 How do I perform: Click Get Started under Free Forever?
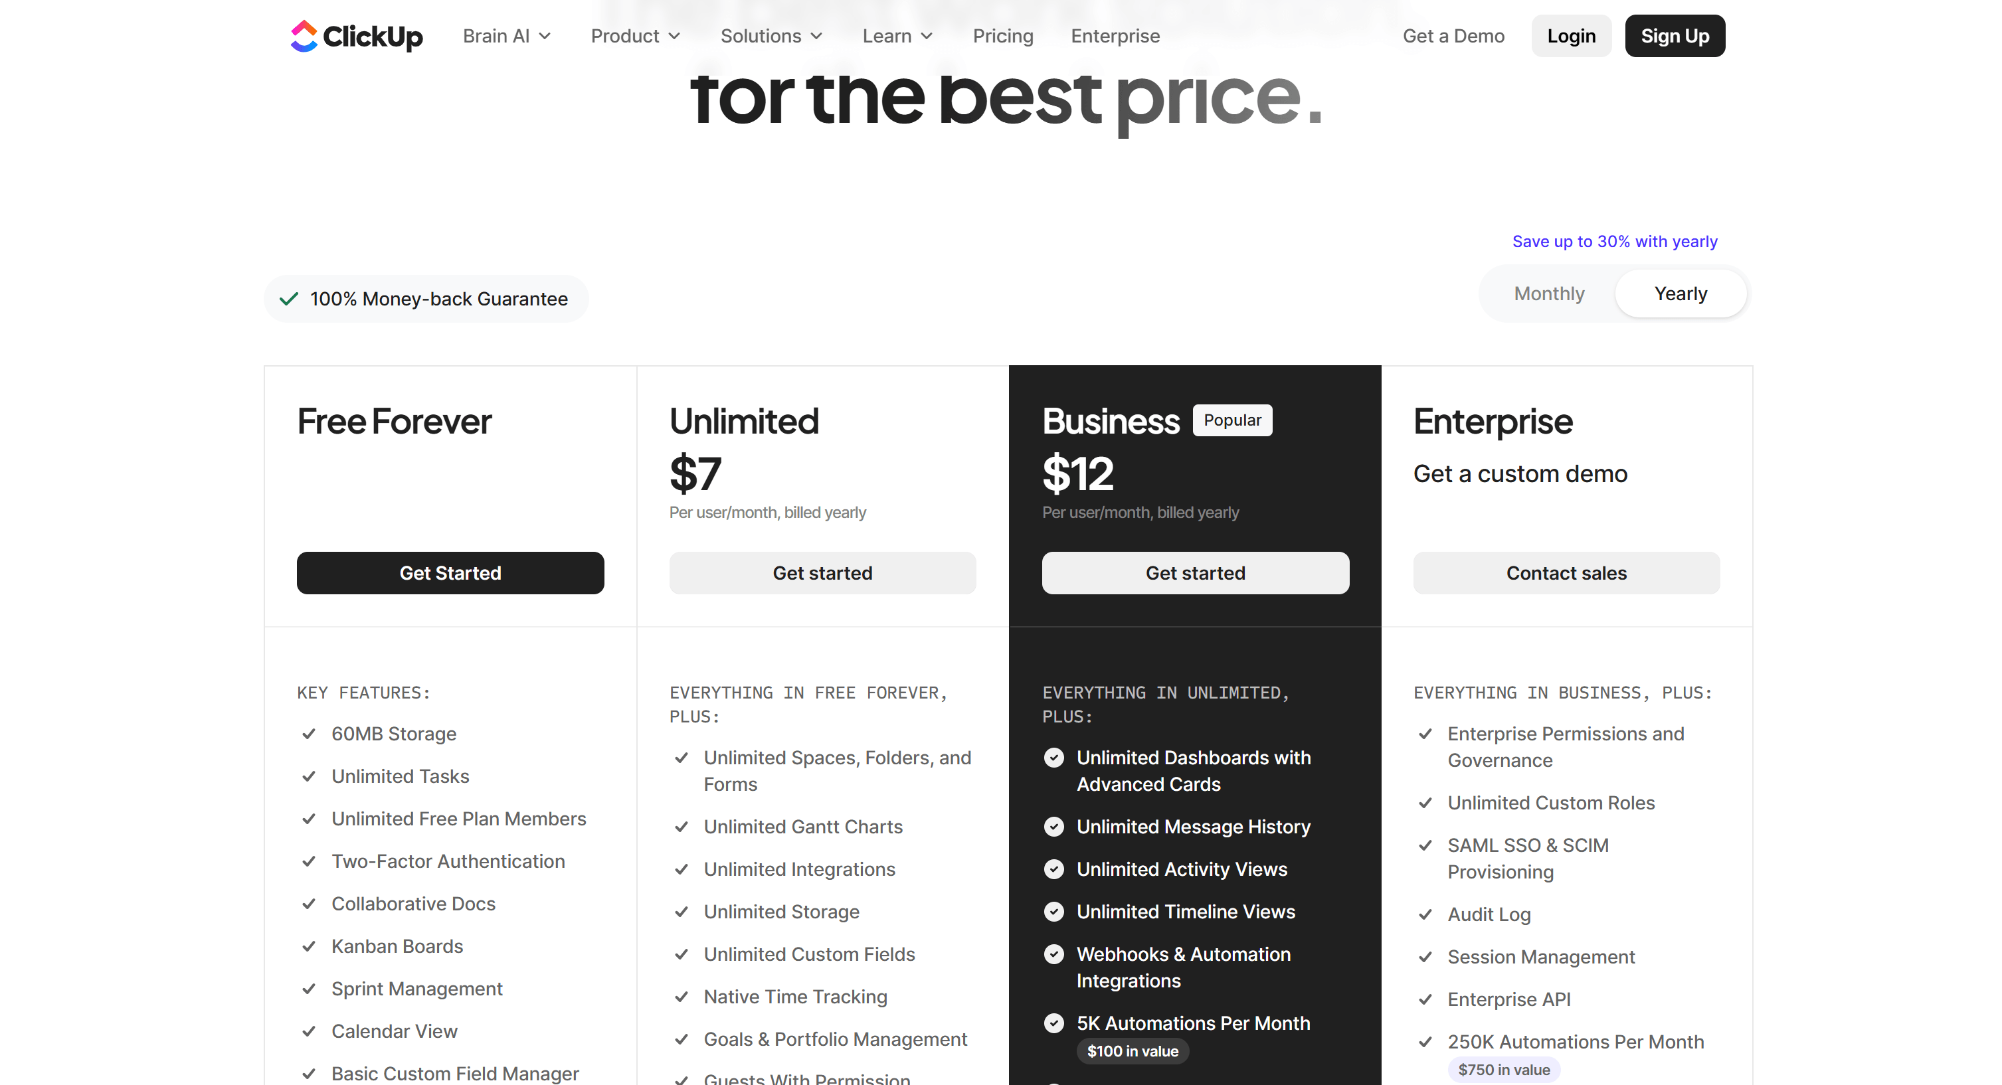[450, 573]
